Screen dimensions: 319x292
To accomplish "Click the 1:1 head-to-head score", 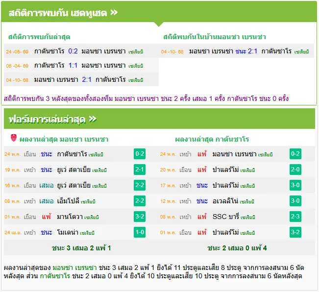I will point(73,65).
